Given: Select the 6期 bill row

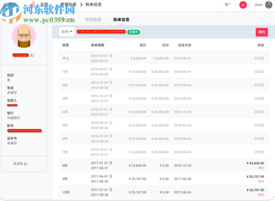Looking at the screenshot, I should point(164,138).
